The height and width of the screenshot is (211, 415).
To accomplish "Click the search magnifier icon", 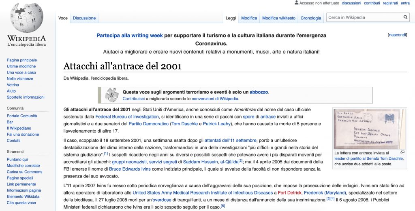I will tap(405, 17).
